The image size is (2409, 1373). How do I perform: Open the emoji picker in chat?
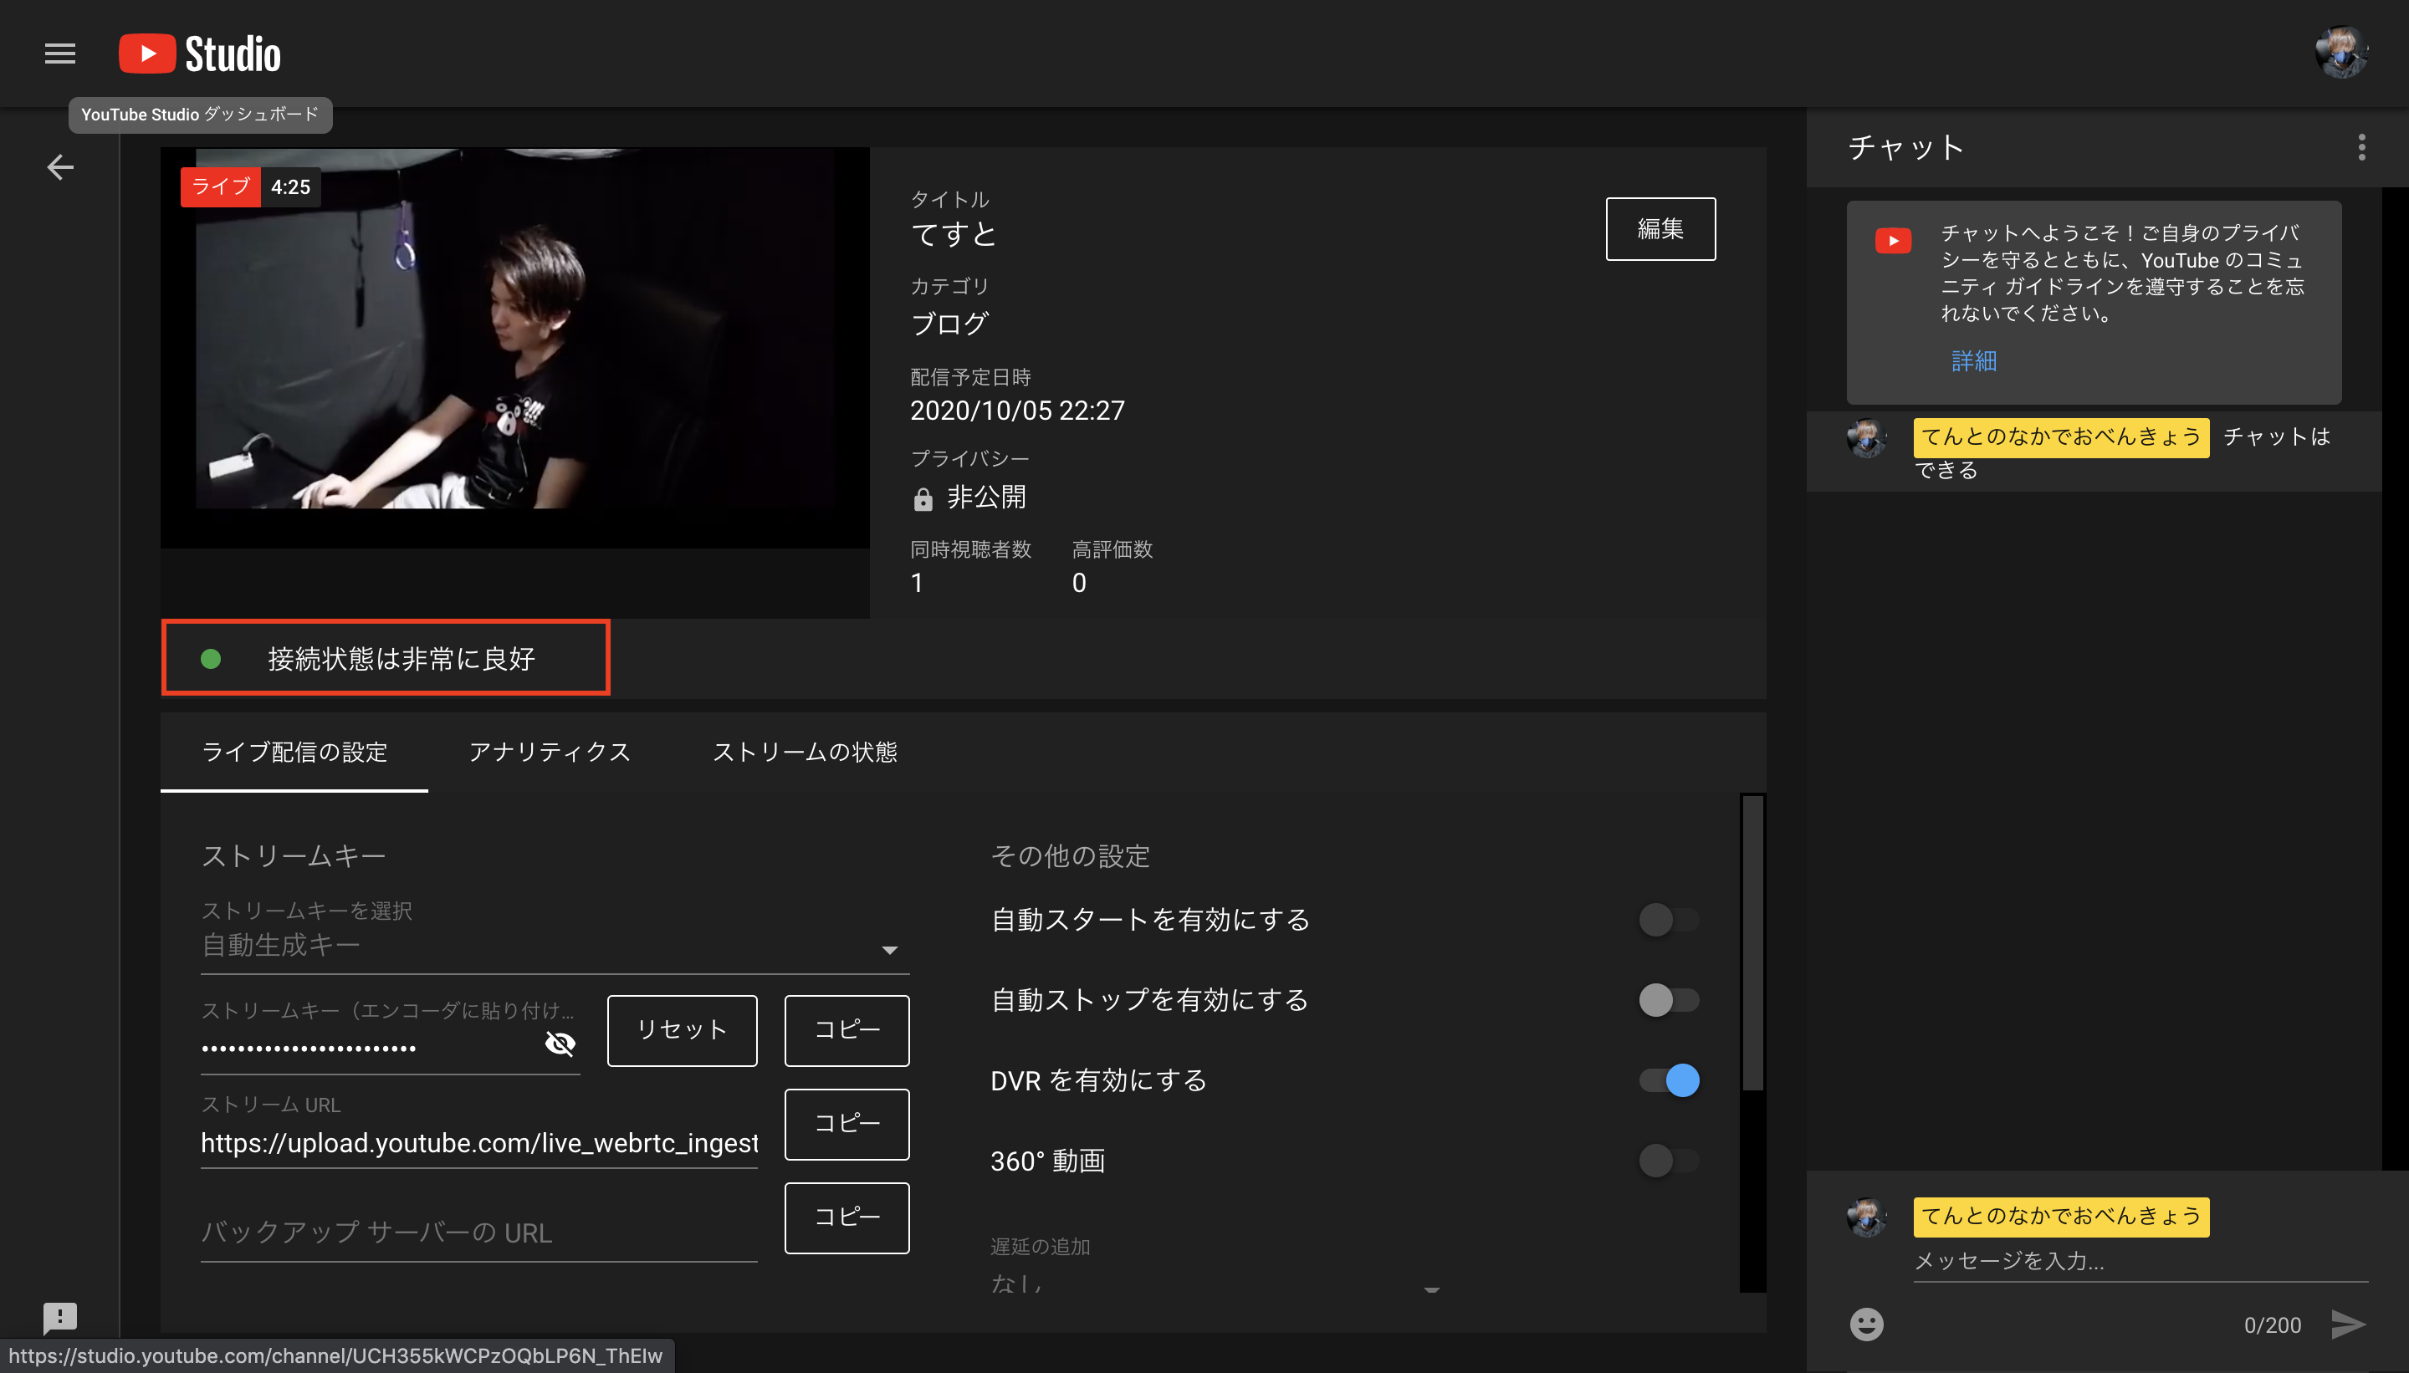(x=1867, y=1324)
